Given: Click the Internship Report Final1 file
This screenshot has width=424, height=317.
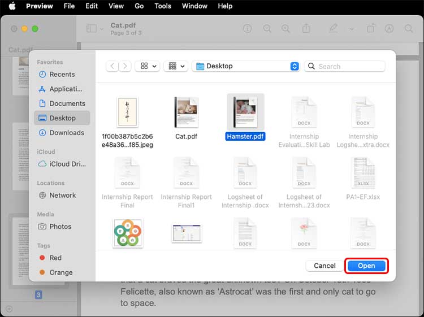Looking at the screenshot, I should point(187,183).
